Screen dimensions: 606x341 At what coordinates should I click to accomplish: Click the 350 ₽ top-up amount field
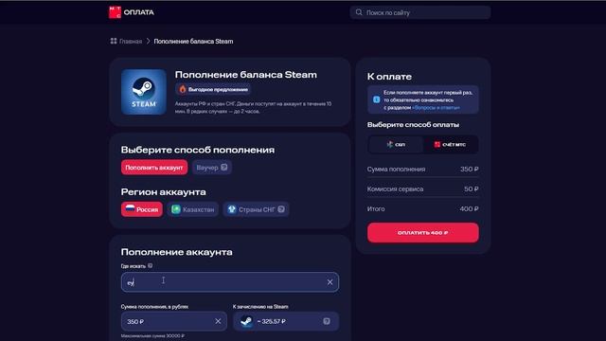coord(174,321)
